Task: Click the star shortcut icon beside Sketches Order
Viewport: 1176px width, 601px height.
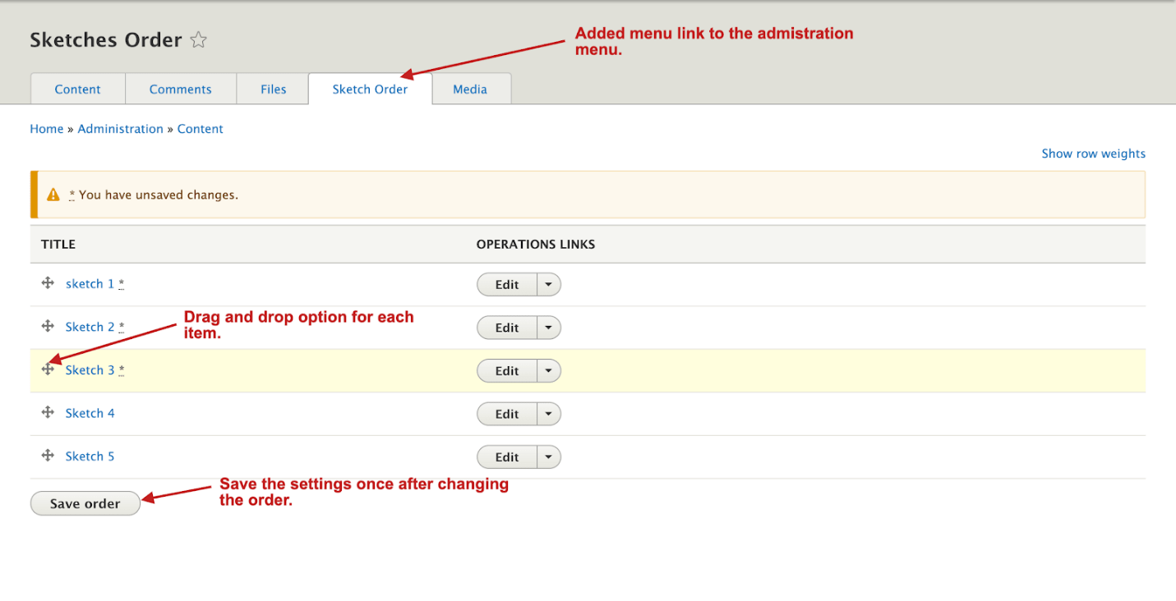Action: point(198,39)
